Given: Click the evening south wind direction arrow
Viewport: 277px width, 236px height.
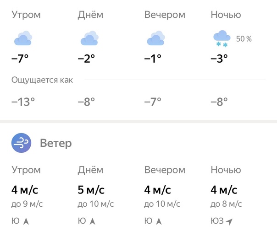Looking at the screenshot, I should [x=159, y=221].
